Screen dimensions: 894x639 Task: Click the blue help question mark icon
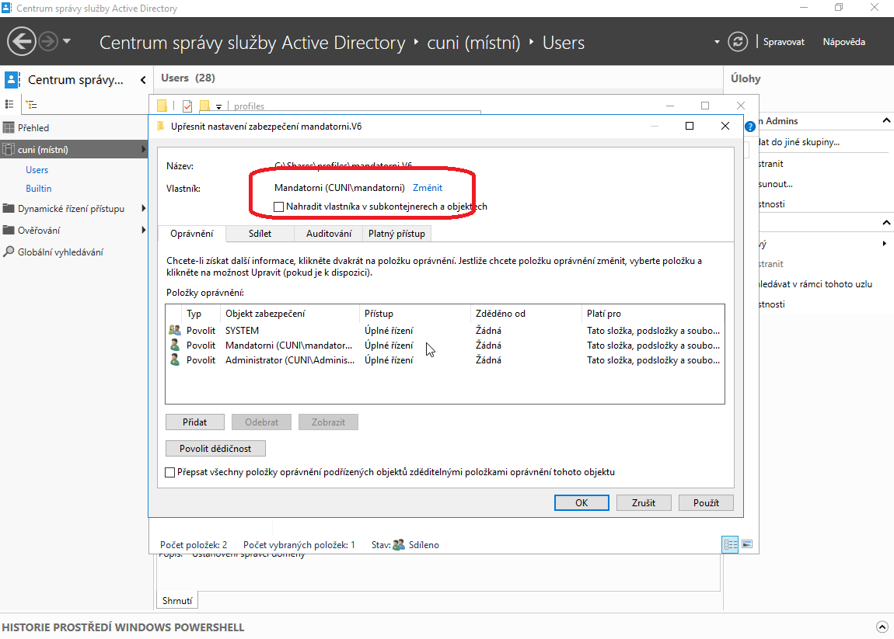750,127
